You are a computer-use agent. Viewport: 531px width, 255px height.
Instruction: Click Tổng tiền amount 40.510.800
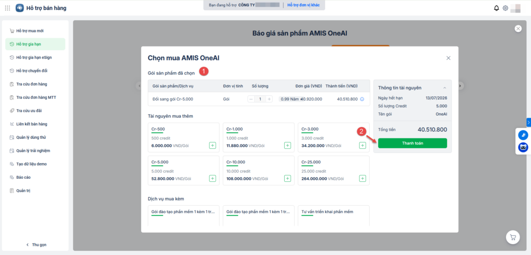coord(432,130)
